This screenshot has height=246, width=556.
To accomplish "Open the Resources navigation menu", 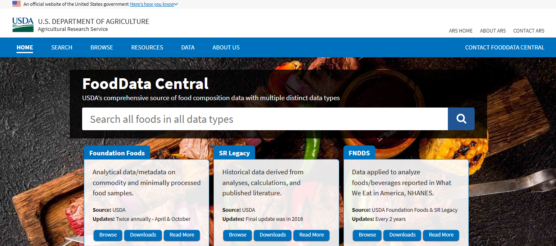I will pos(147,47).
